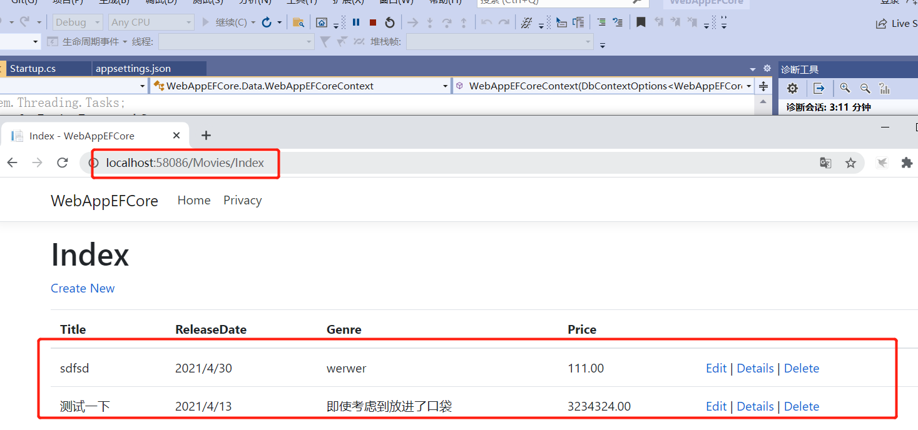
Task: Reset diagnostics view zoom icon
Action: 884,88
